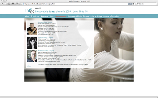Click the site globe icon in address bar
This screenshot has height=98, width=158.
point(23,4)
